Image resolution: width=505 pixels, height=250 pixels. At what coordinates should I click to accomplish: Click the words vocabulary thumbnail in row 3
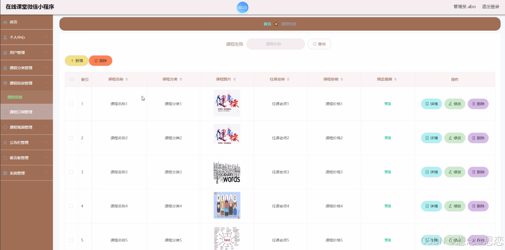point(227,173)
